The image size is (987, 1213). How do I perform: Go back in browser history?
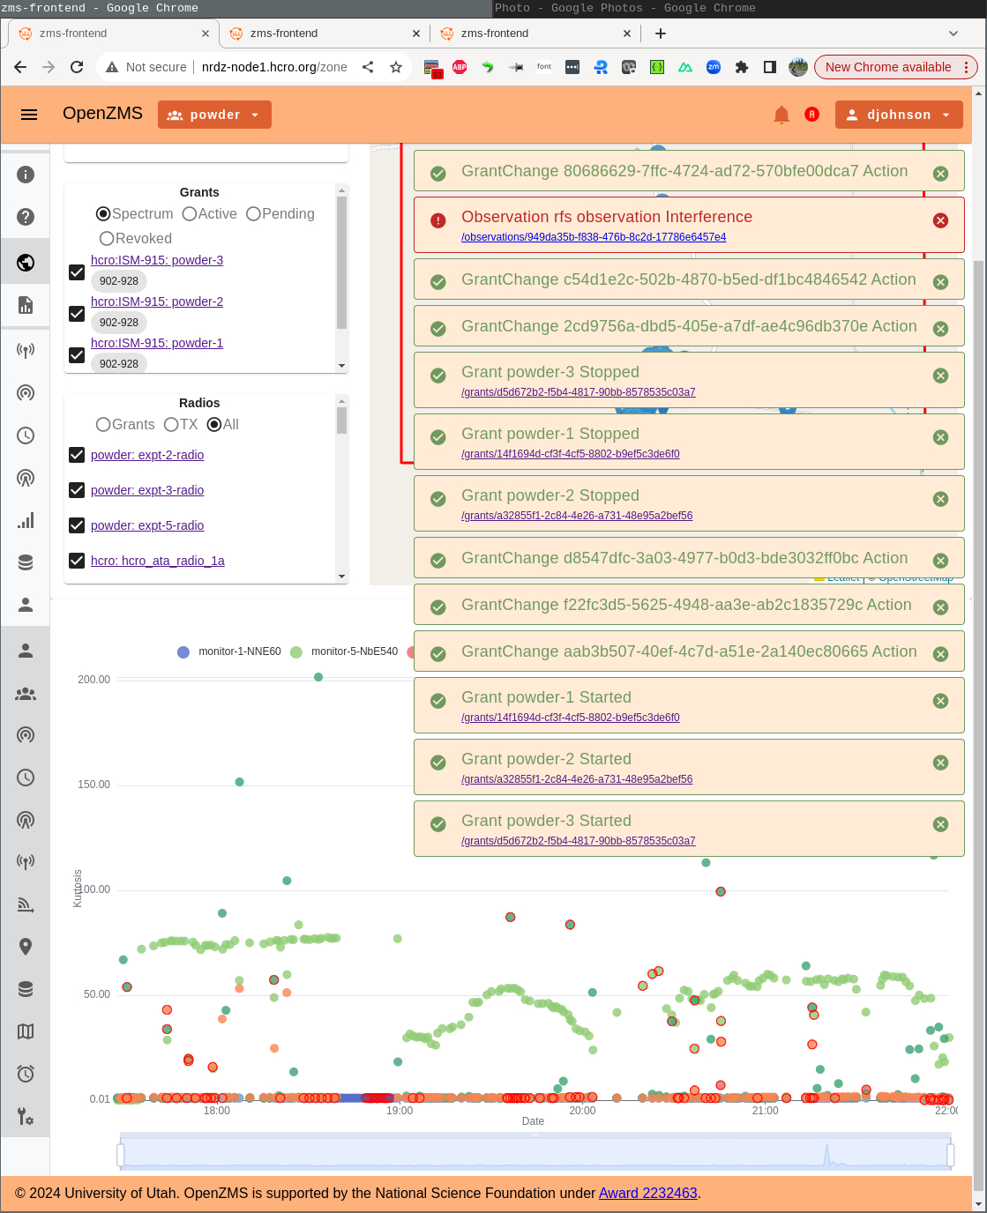click(20, 67)
